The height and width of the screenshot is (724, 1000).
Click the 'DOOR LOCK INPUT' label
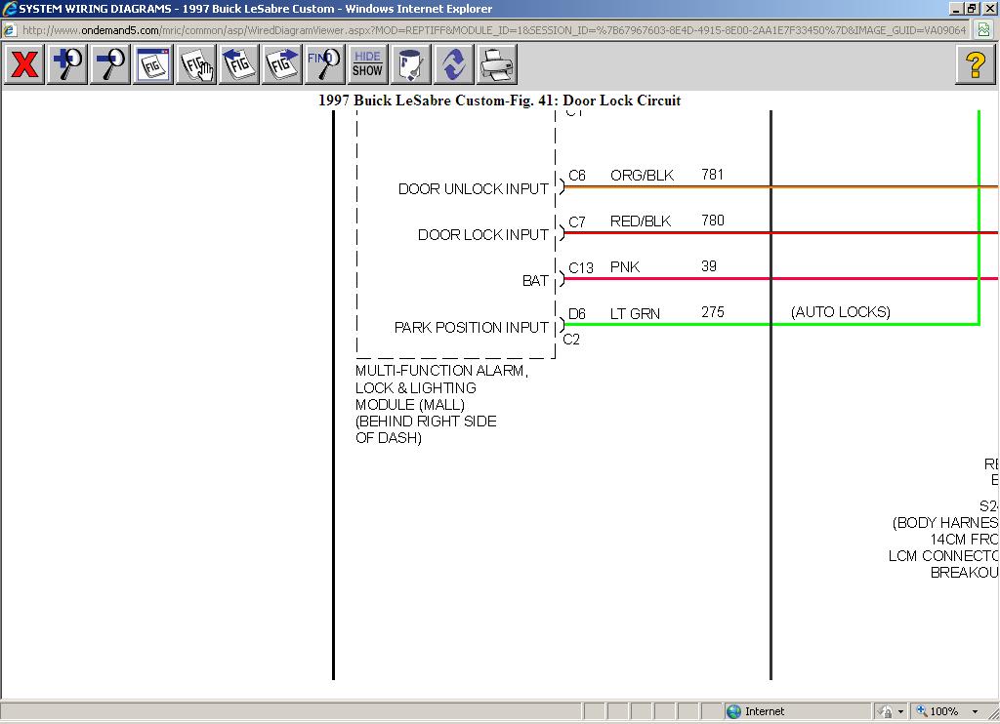tap(482, 234)
